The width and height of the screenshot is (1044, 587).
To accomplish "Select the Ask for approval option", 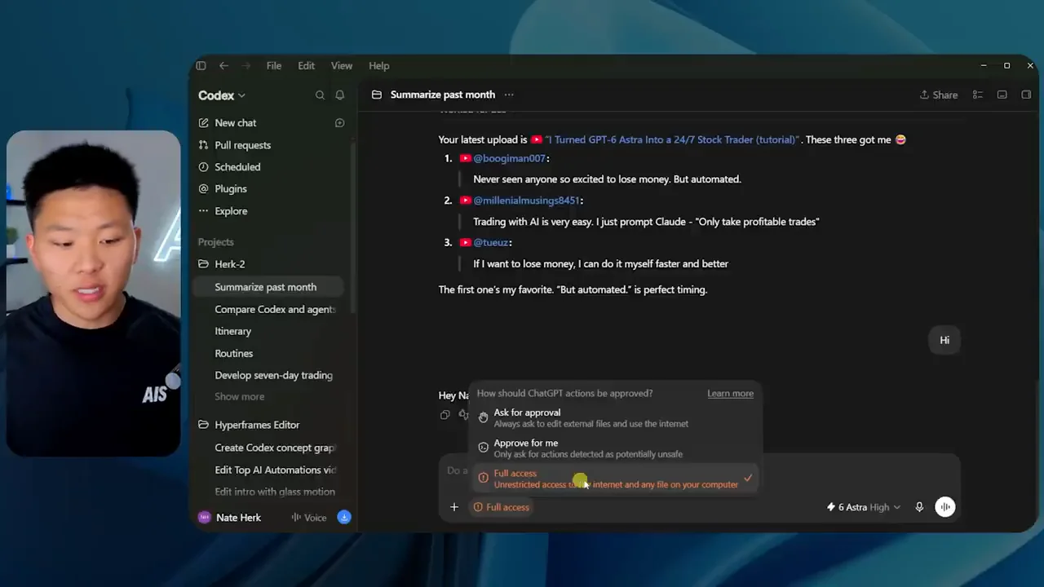I will [x=616, y=418].
